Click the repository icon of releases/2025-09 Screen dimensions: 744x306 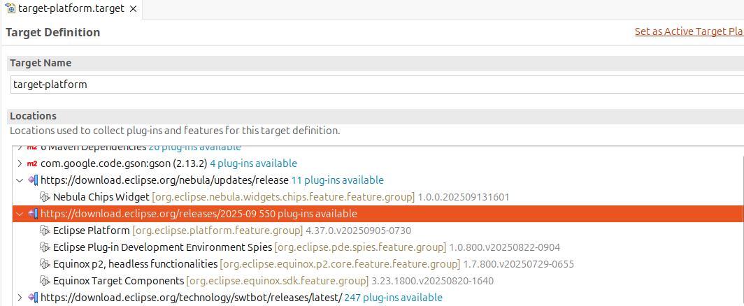tap(33, 214)
